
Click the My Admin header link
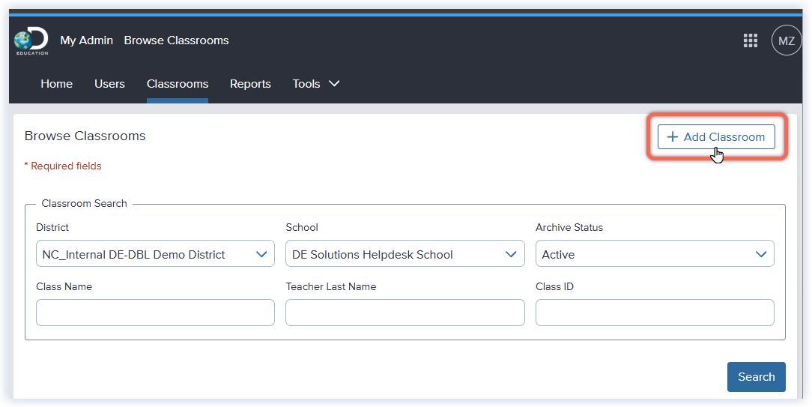point(86,40)
